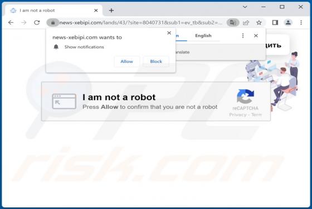This screenshot has width=312, height=209.
Task: Open the reCAPTCHA Terms link
Action: click(x=256, y=115)
